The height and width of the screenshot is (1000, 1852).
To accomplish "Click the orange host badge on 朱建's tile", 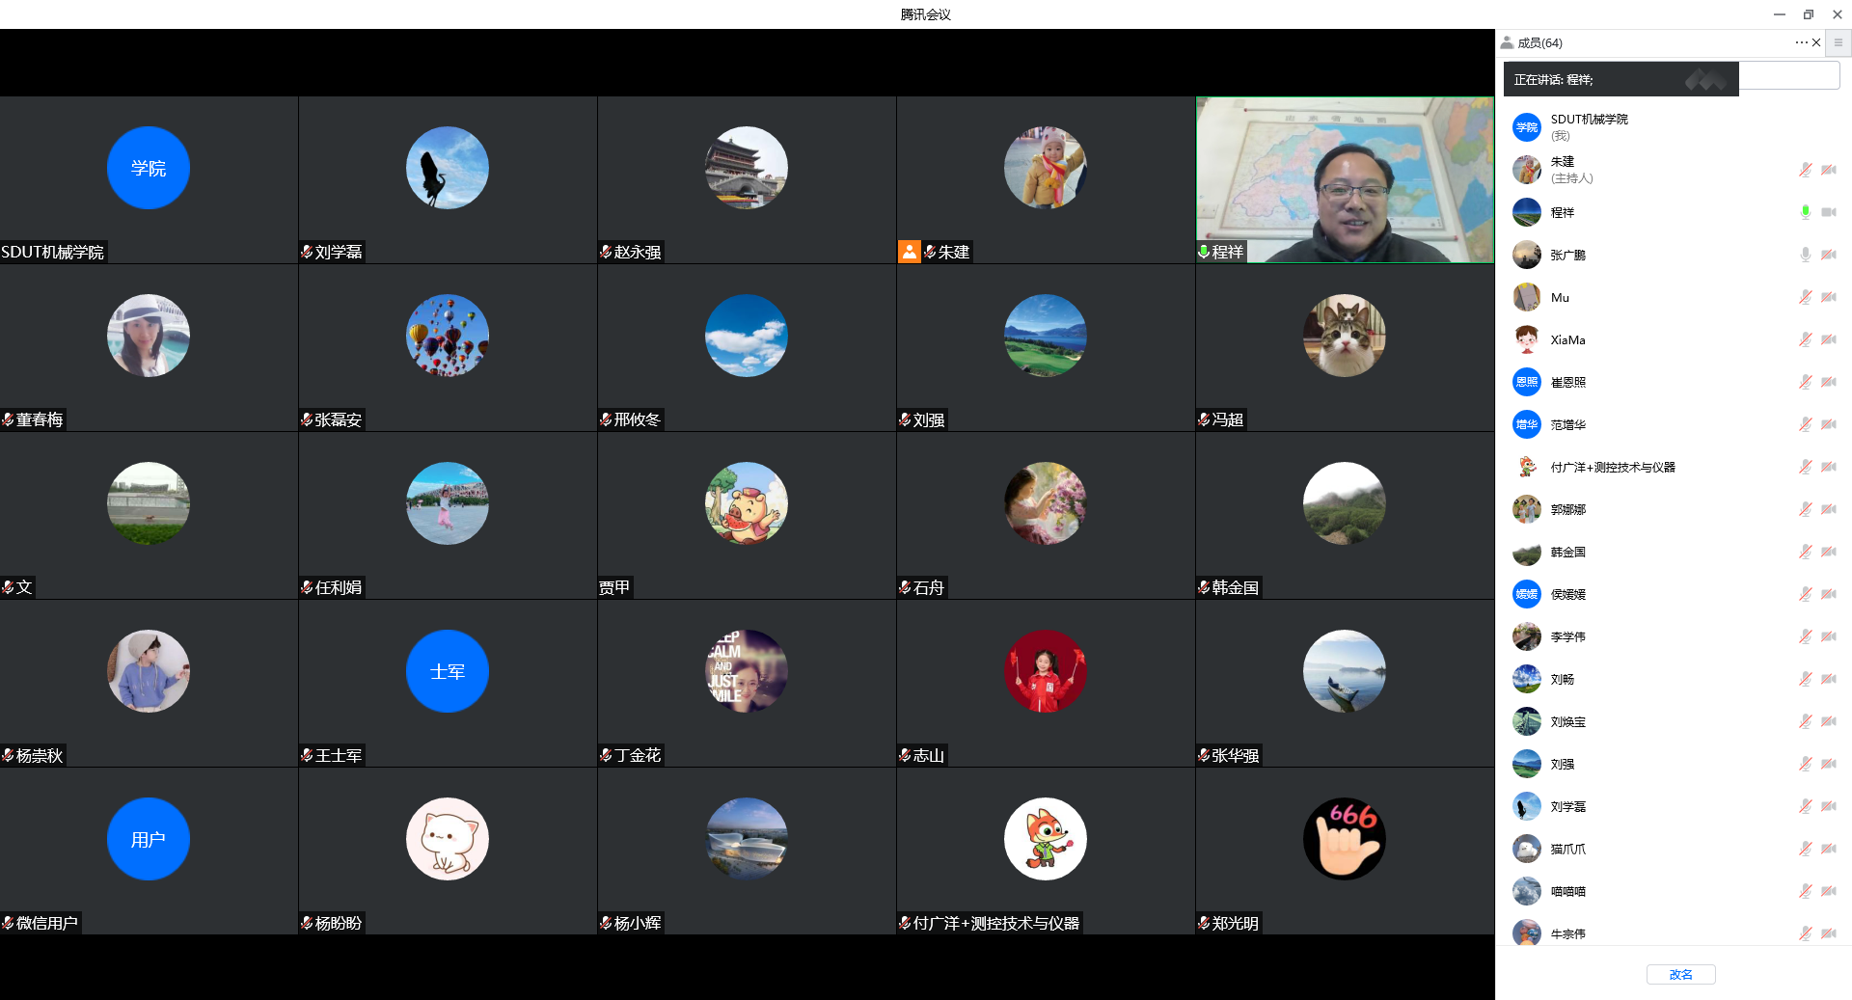I will [x=909, y=252].
